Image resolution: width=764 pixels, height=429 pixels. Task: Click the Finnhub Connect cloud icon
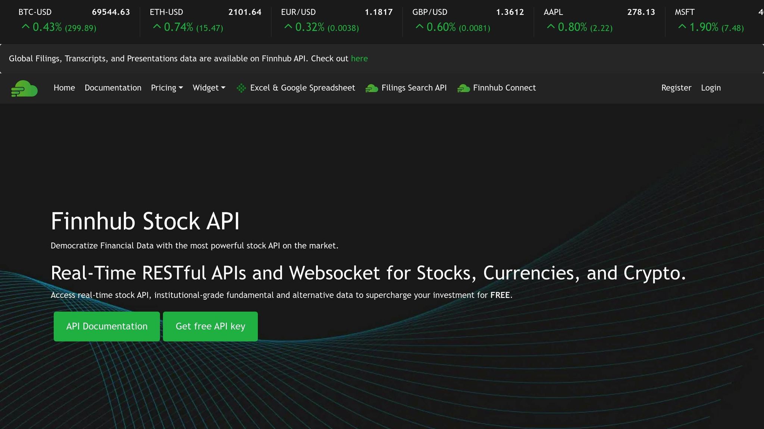pyautogui.click(x=463, y=88)
